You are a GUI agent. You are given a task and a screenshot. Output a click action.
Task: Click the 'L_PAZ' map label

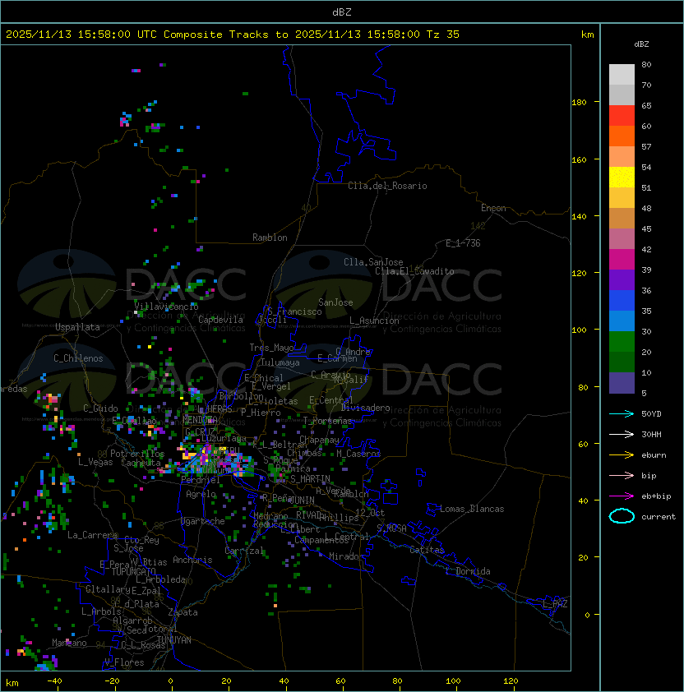[556, 604]
